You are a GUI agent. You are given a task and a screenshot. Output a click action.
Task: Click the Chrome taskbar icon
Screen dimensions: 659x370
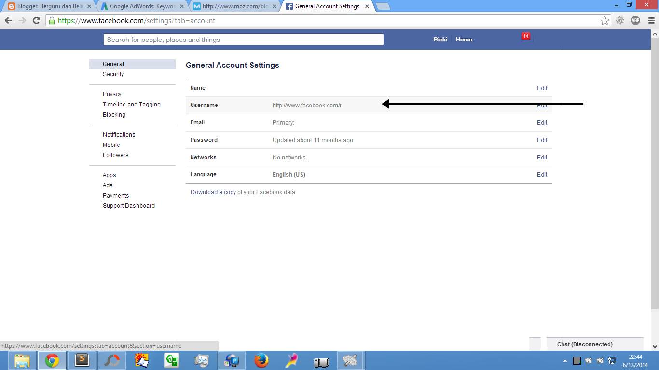(x=52, y=360)
